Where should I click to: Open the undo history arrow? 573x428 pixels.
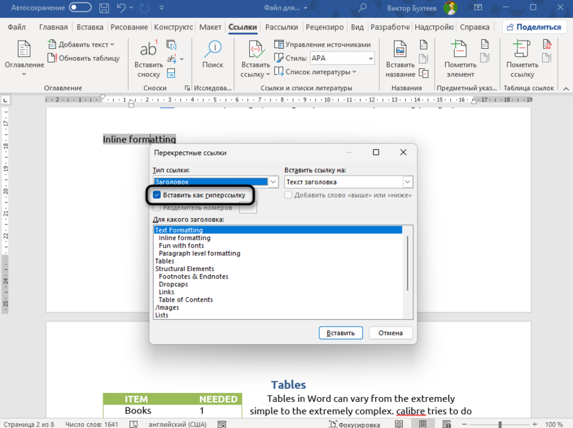pyautogui.click(x=131, y=8)
